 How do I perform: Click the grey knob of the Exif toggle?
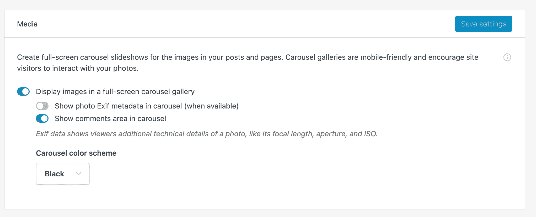tap(40, 106)
